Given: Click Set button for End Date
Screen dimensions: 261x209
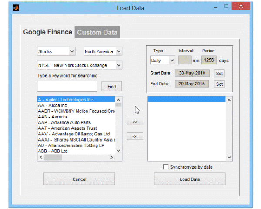Looking at the screenshot, I should (219, 84).
